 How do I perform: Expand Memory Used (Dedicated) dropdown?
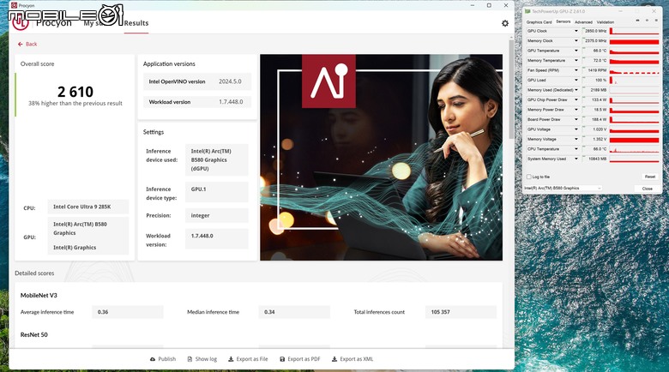[576, 90]
